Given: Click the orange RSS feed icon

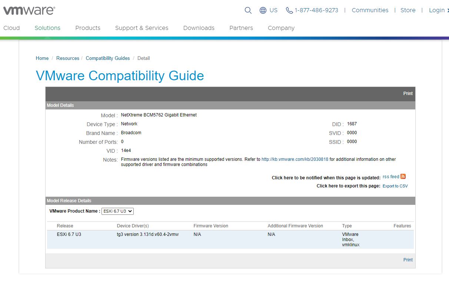Looking at the screenshot, I should (x=403, y=177).
